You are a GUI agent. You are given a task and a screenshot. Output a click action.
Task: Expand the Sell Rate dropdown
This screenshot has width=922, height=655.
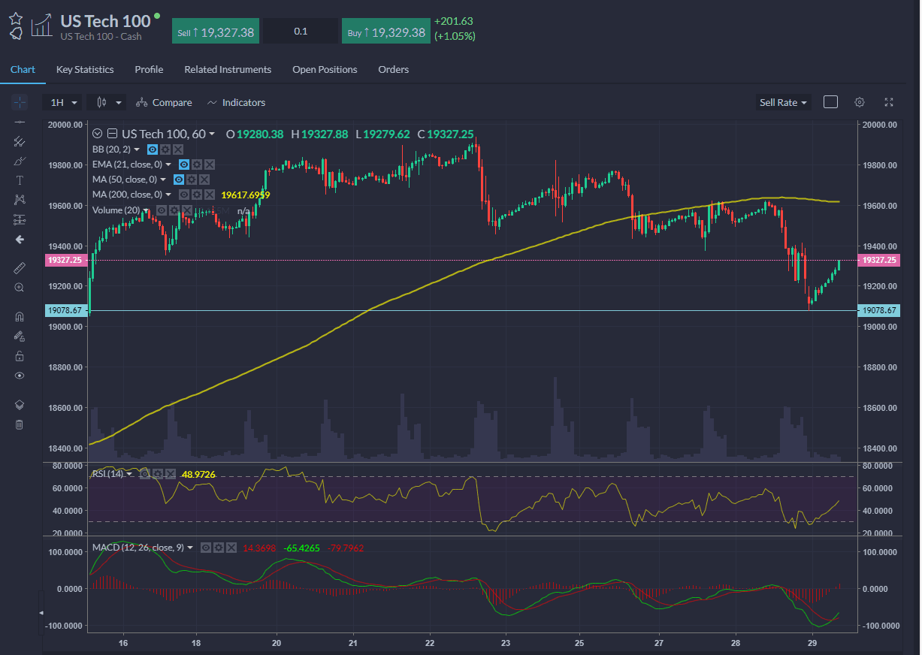[783, 102]
